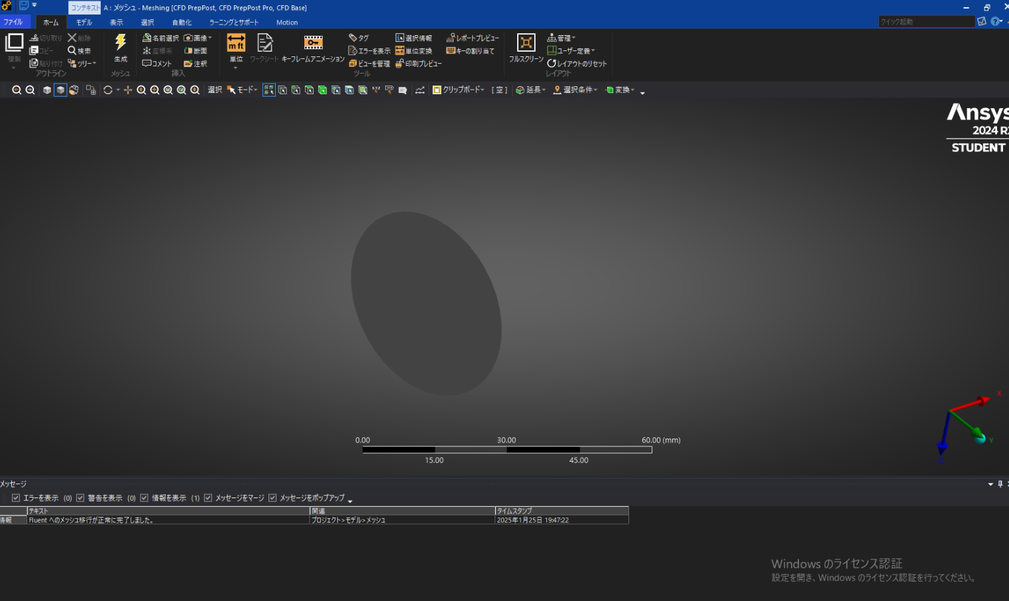The width and height of the screenshot is (1009, 601).
Task: Open the モード selection mode dropdown
Action: [242, 90]
